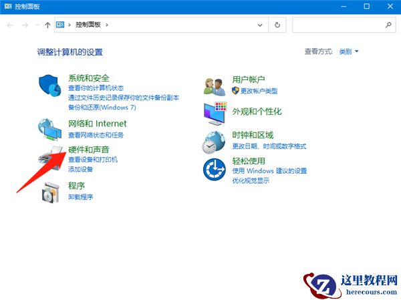Open 查看你的计算机状态 link

tap(96, 88)
